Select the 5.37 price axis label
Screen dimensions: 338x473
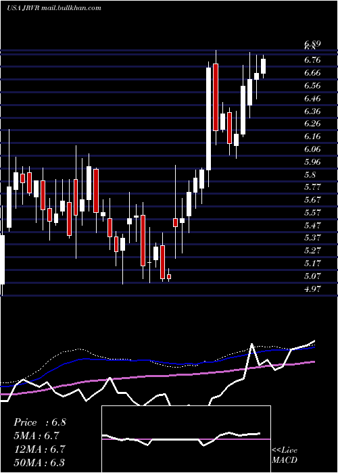[312, 238]
